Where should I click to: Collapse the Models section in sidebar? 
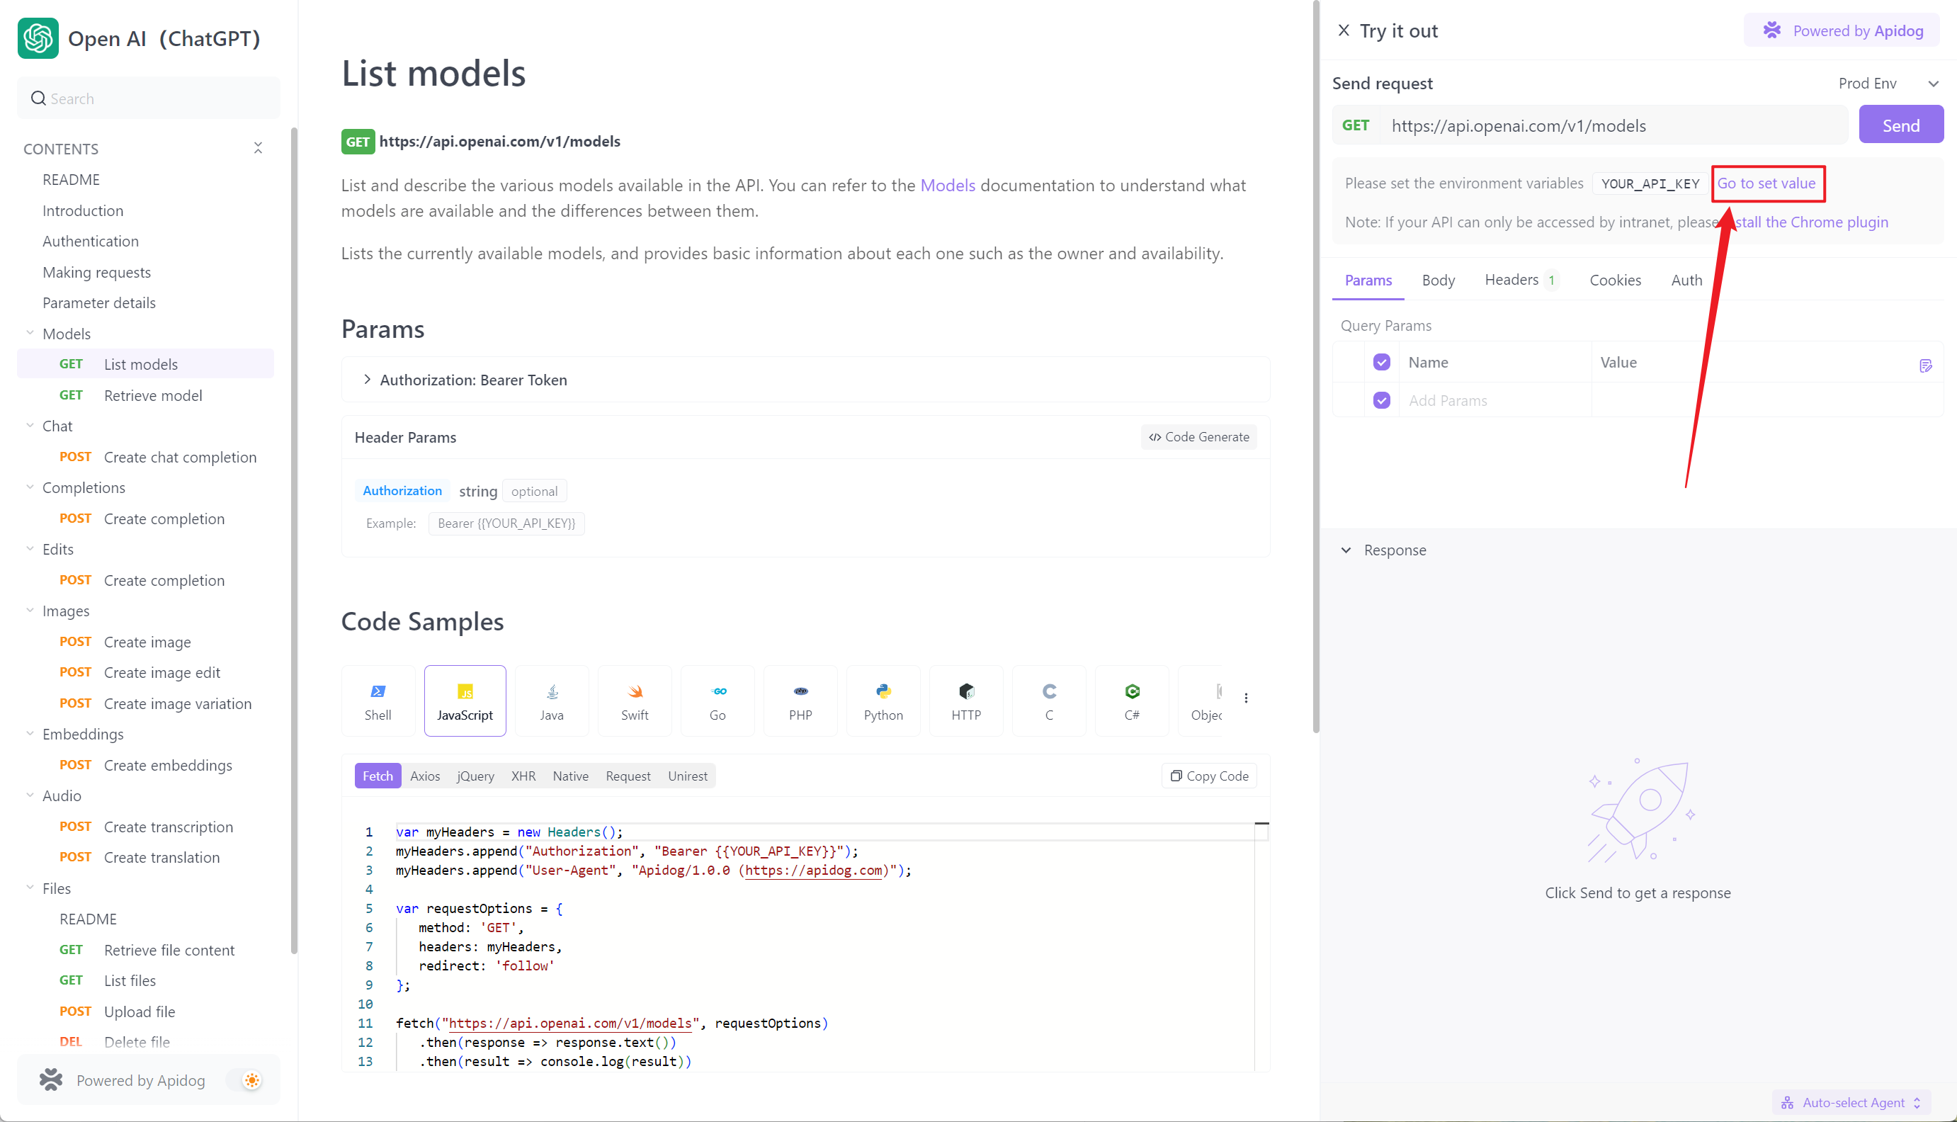[x=29, y=333]
